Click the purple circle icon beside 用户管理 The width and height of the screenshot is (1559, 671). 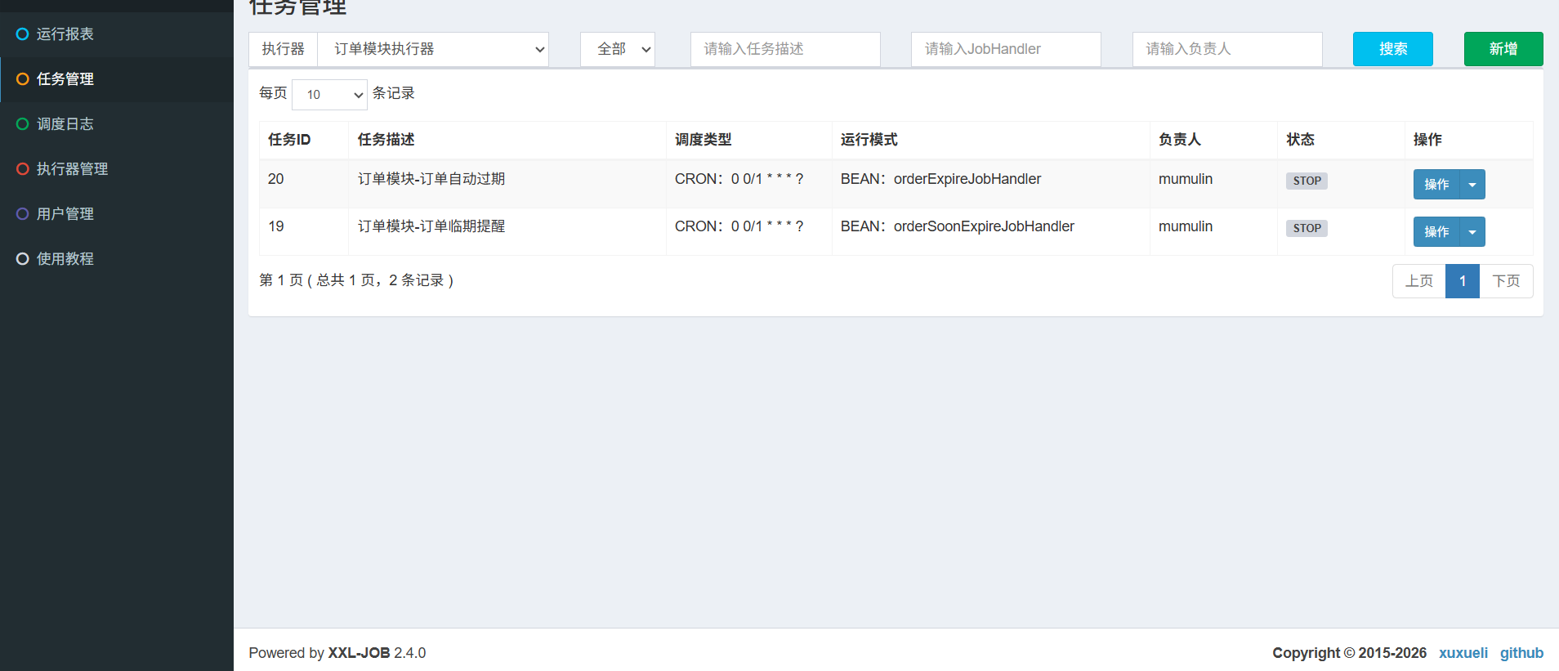click(23, 214)
